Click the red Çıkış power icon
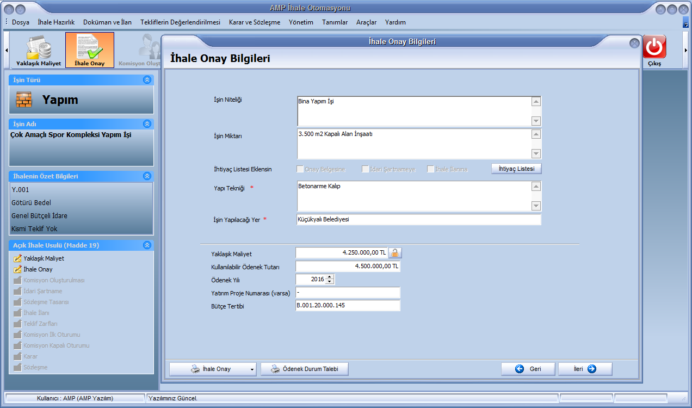 coord(654,48)
